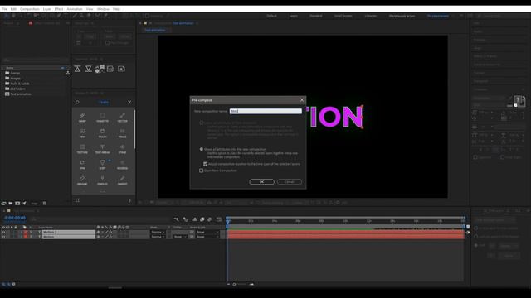Close the Pre-compose dialog
The image size is (531, 298).
(302, 100)
